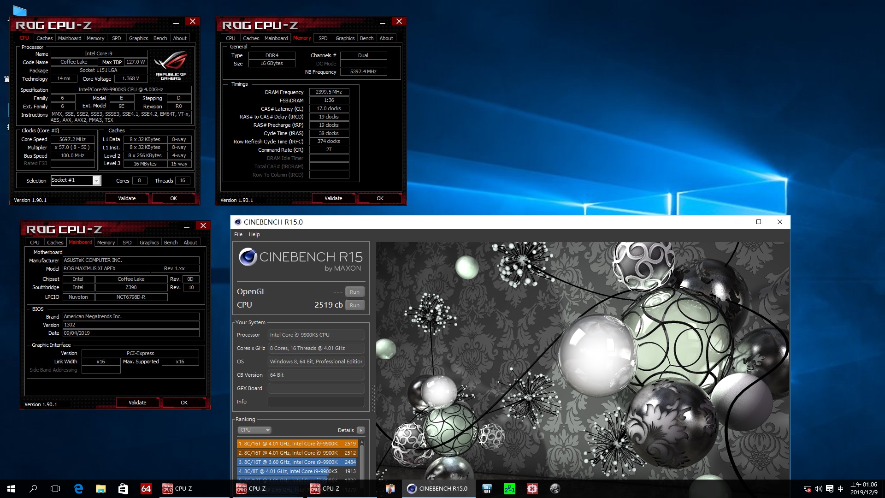Click DRAM Frequency value 2399.5 MHz
Image resolution: width=885 pixels, height=498 pixels.
pyautogui.click(x=329, y=92)
